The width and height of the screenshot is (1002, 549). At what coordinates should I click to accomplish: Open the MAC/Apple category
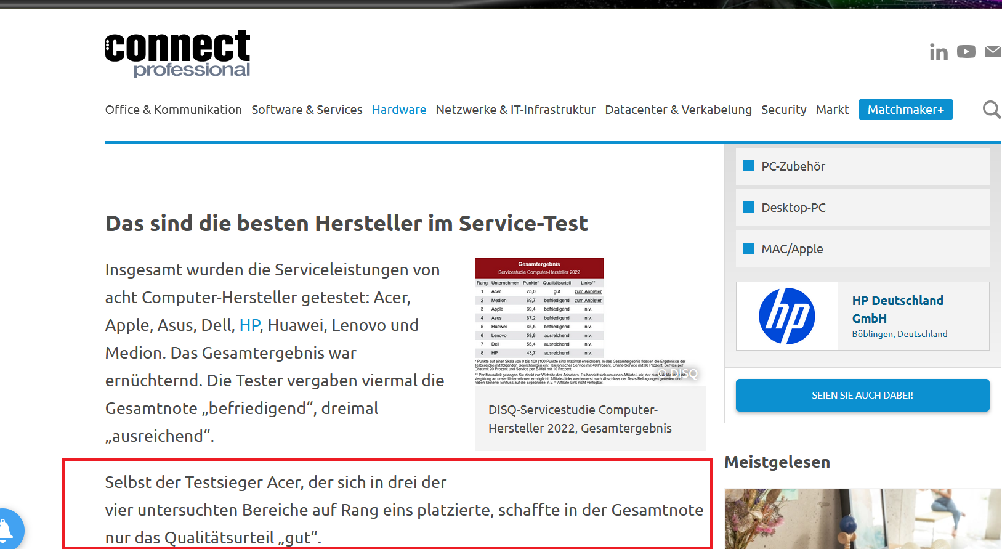862,249
